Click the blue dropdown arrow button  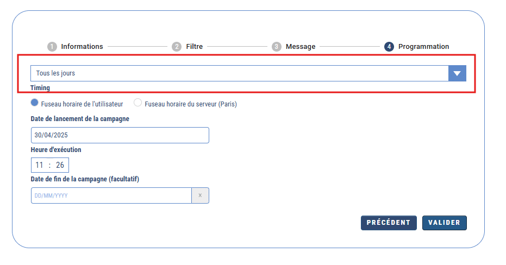[x=457, y=73]
